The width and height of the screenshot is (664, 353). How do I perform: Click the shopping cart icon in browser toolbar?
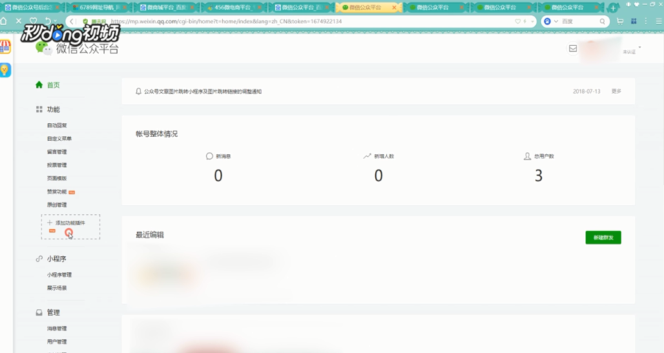coord(620,21)
